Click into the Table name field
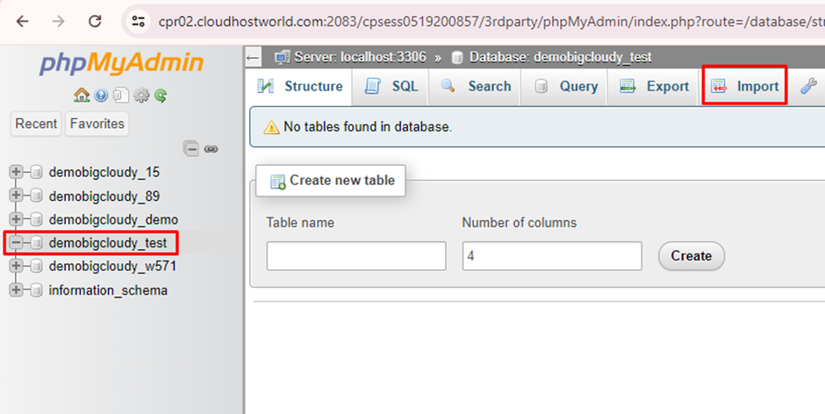Image resolution: width=825 pixels, height=414 pixels. point(356,256)
